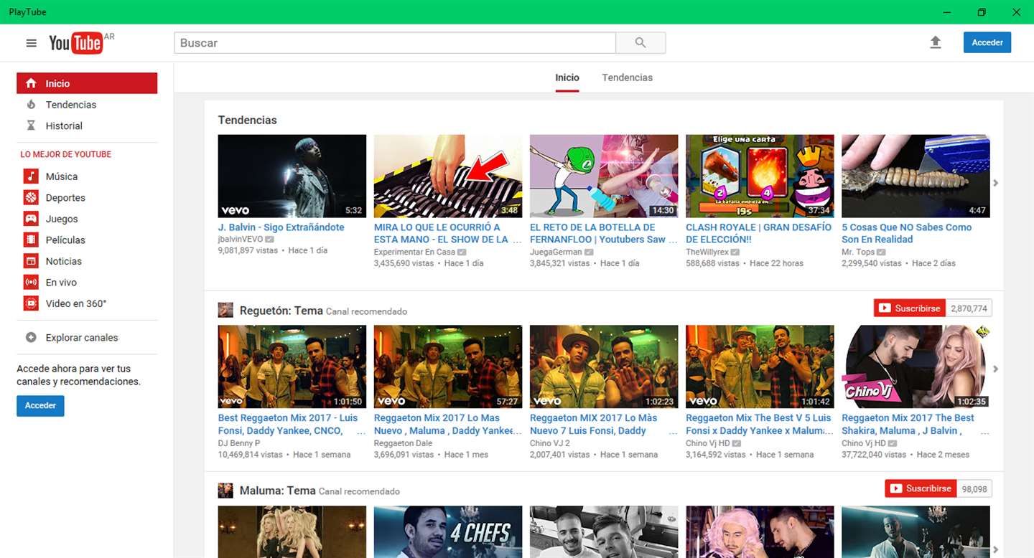This screenshot has height=558, width=1034.
Task: Open Noticias in the sidebar
Action: (64, 261)
